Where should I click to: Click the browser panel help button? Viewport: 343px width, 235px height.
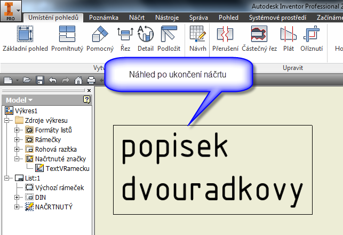point(86,100)
